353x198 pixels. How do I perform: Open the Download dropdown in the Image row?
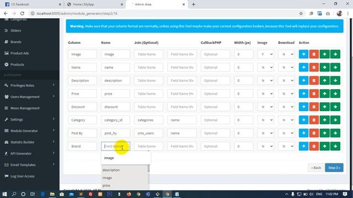click(x=286, y=54)
